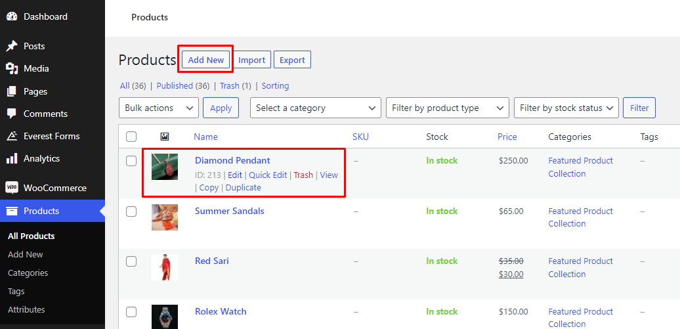Click Edit under Diamond Pendant
The height and width of the screenshot is (329, 680).
click(234, 175)
